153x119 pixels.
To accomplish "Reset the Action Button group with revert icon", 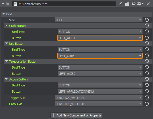I will (147, 79).
